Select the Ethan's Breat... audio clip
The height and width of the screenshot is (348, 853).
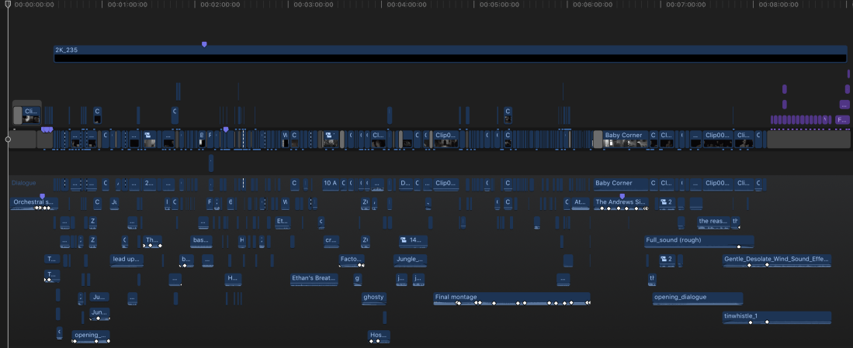[x=314, y=278]
